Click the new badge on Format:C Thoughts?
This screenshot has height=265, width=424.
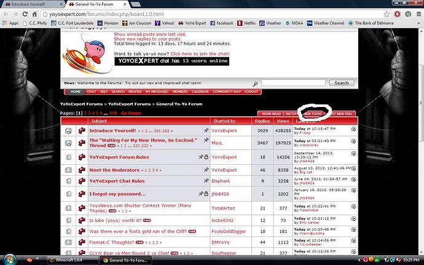[139, 242]
